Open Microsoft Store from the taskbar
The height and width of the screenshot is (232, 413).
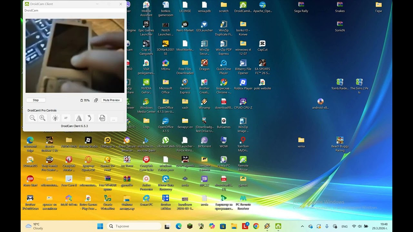pos(223,226)
